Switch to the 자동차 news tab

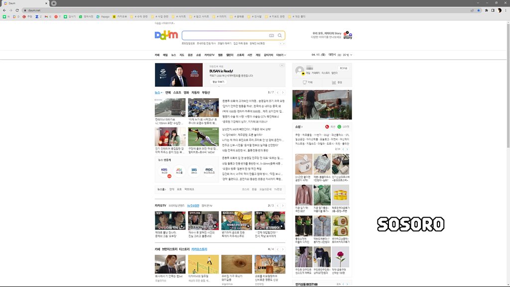click(195, 92)
